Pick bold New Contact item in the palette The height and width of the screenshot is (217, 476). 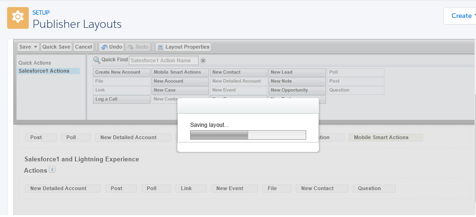pyautogui.click(x=239, y=72)
